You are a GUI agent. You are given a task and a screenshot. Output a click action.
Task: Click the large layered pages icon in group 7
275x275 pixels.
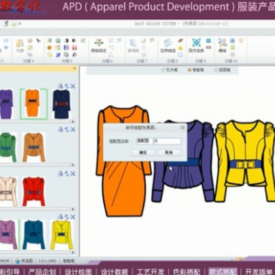133,43
